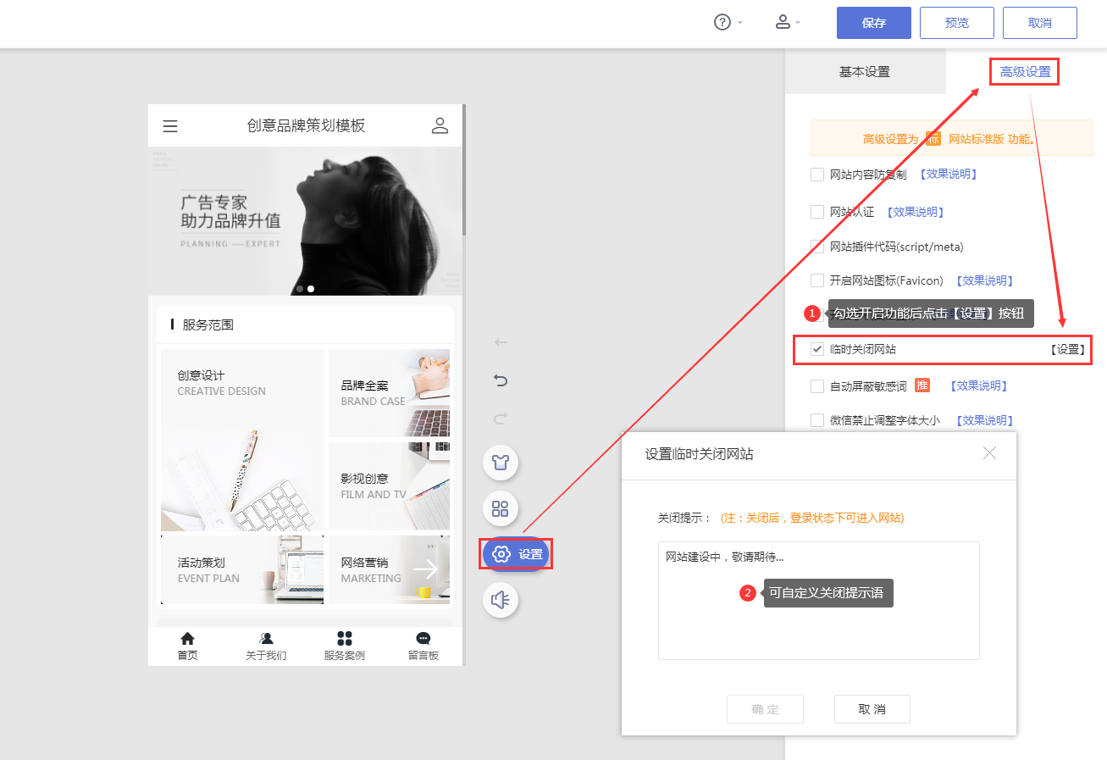Select the second banner carousel dot

311,289
